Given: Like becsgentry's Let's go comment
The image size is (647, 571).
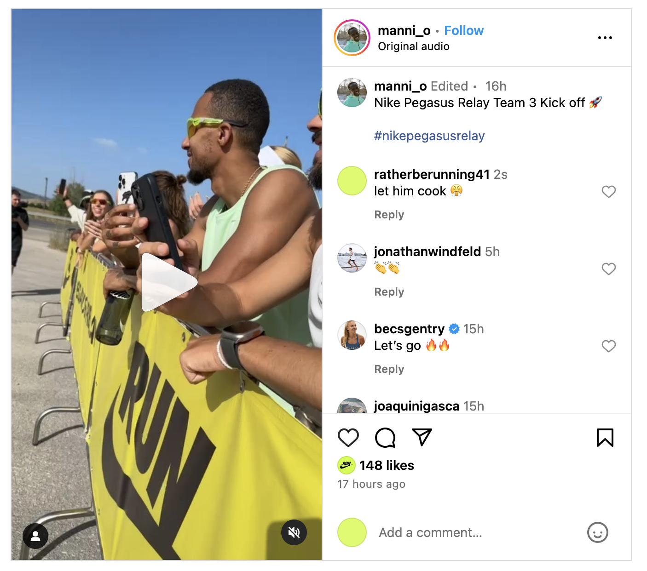Looking at the screenshot, I should 609,346.
